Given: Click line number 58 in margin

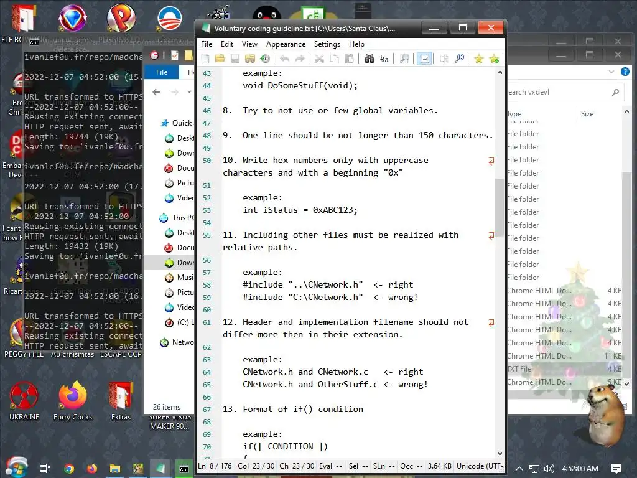Looking at the screenshot, I should pos(207,285).
